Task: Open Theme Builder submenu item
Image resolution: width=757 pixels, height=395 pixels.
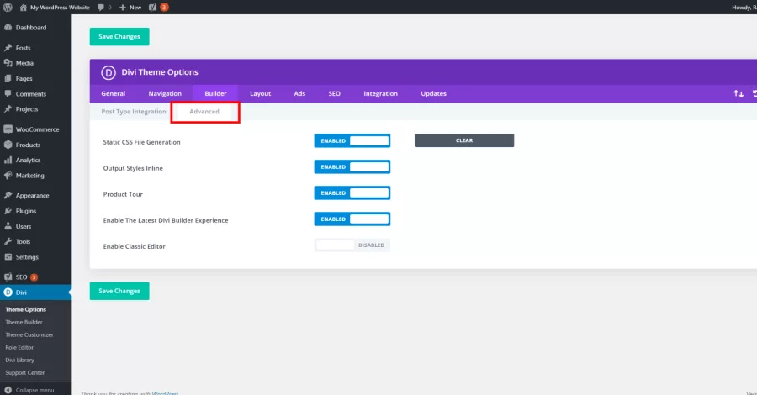Action: [24, 322]
